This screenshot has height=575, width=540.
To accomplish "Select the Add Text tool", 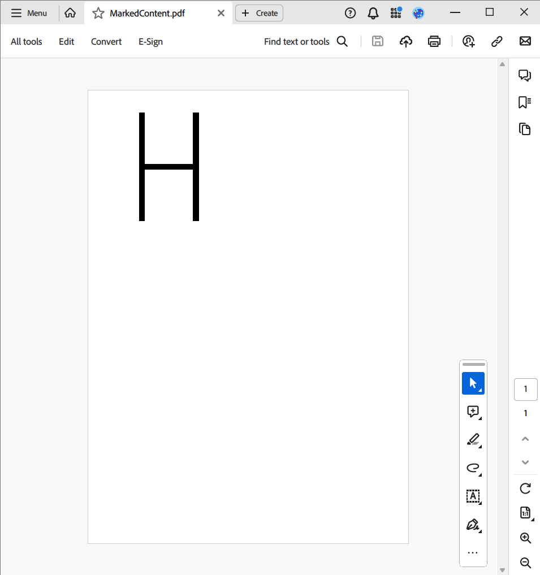I will click(473, 496).
